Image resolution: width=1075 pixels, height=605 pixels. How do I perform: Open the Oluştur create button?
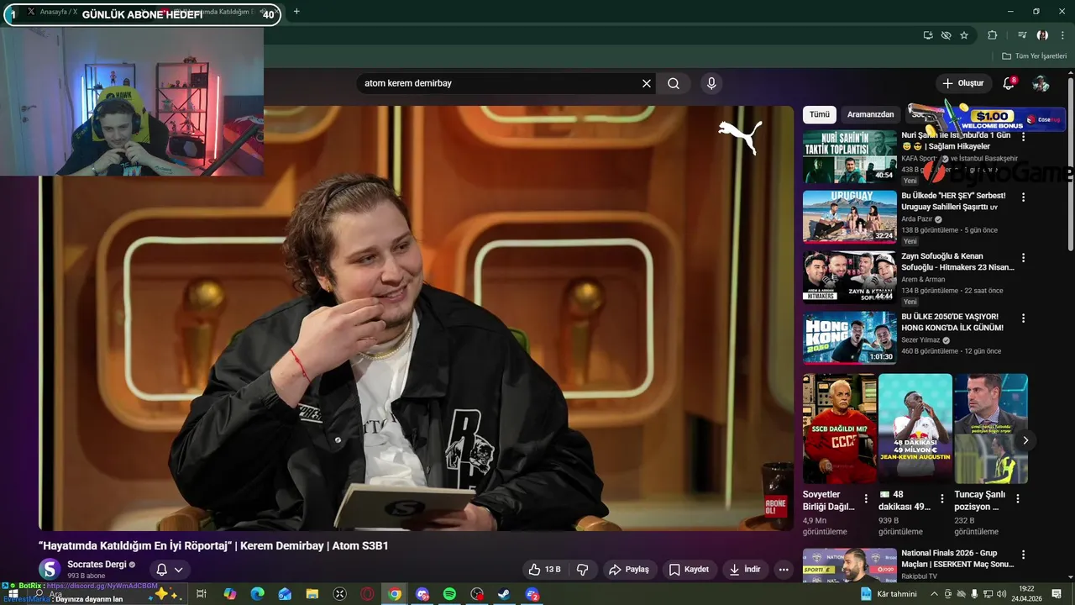point(962,83)
